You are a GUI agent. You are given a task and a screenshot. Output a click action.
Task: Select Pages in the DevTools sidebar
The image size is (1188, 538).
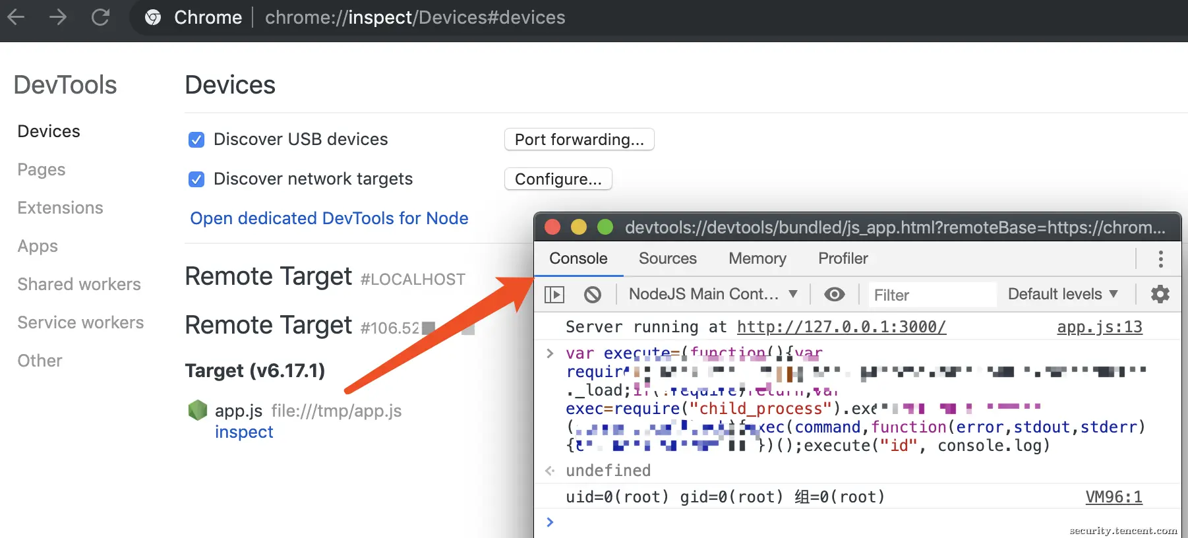point(42,169)
